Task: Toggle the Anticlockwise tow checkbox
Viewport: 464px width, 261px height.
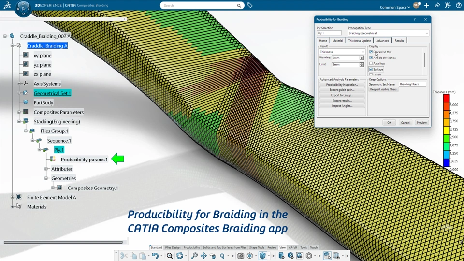Action: [x=371, y=58]
